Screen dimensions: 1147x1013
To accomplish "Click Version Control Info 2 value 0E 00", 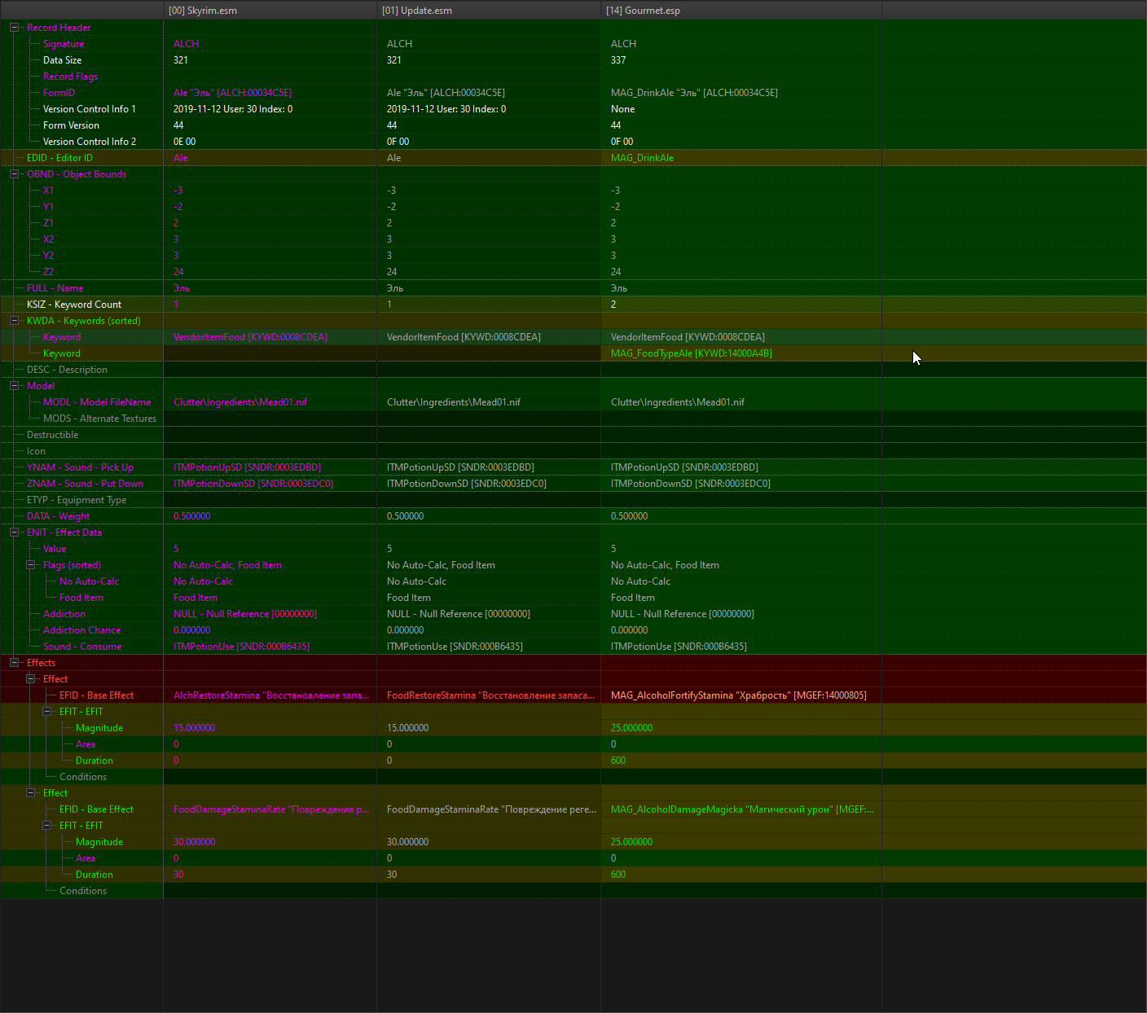I will click(184, 142).
